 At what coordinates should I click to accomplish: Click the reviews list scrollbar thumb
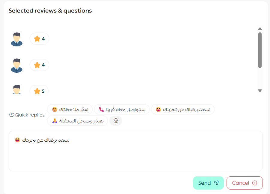pos(260,50)
